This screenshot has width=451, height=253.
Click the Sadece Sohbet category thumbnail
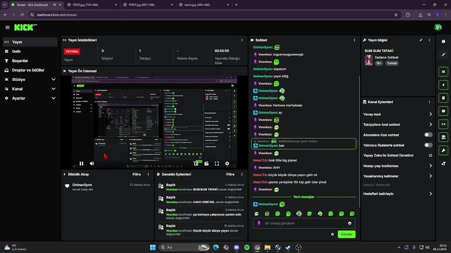[x=369, y=60]
